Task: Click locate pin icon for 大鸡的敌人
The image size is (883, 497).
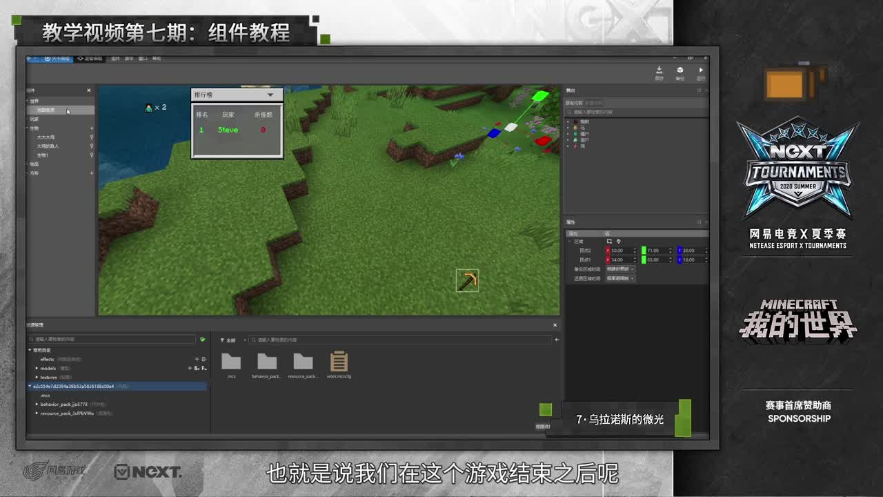Action: coord(91,146)
